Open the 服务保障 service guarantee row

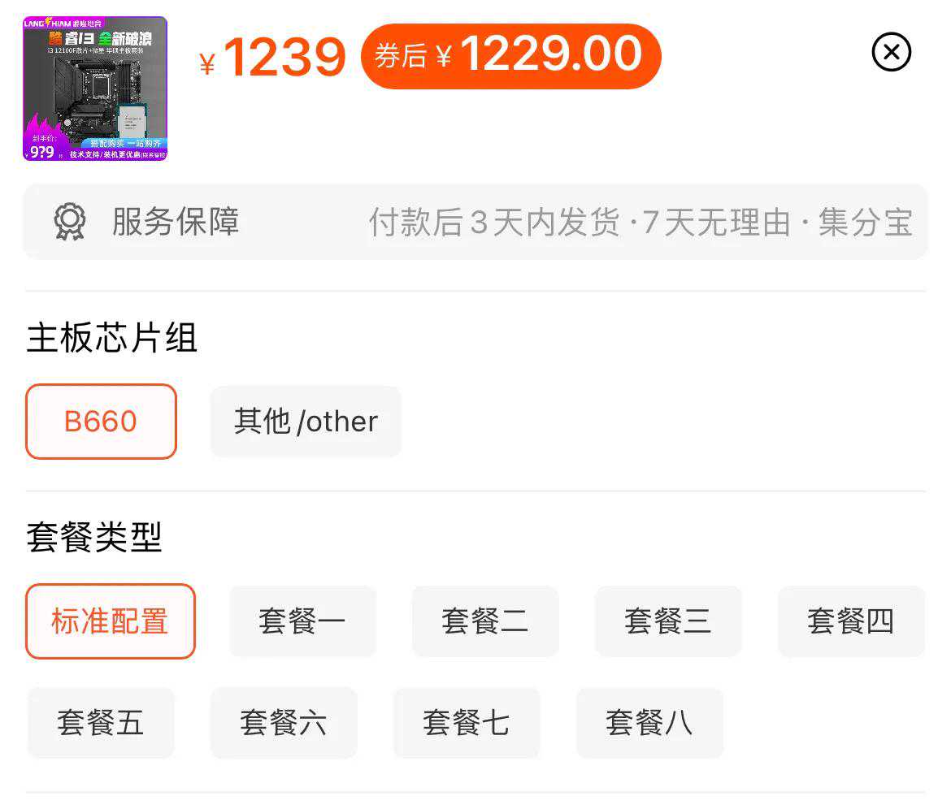176,222
